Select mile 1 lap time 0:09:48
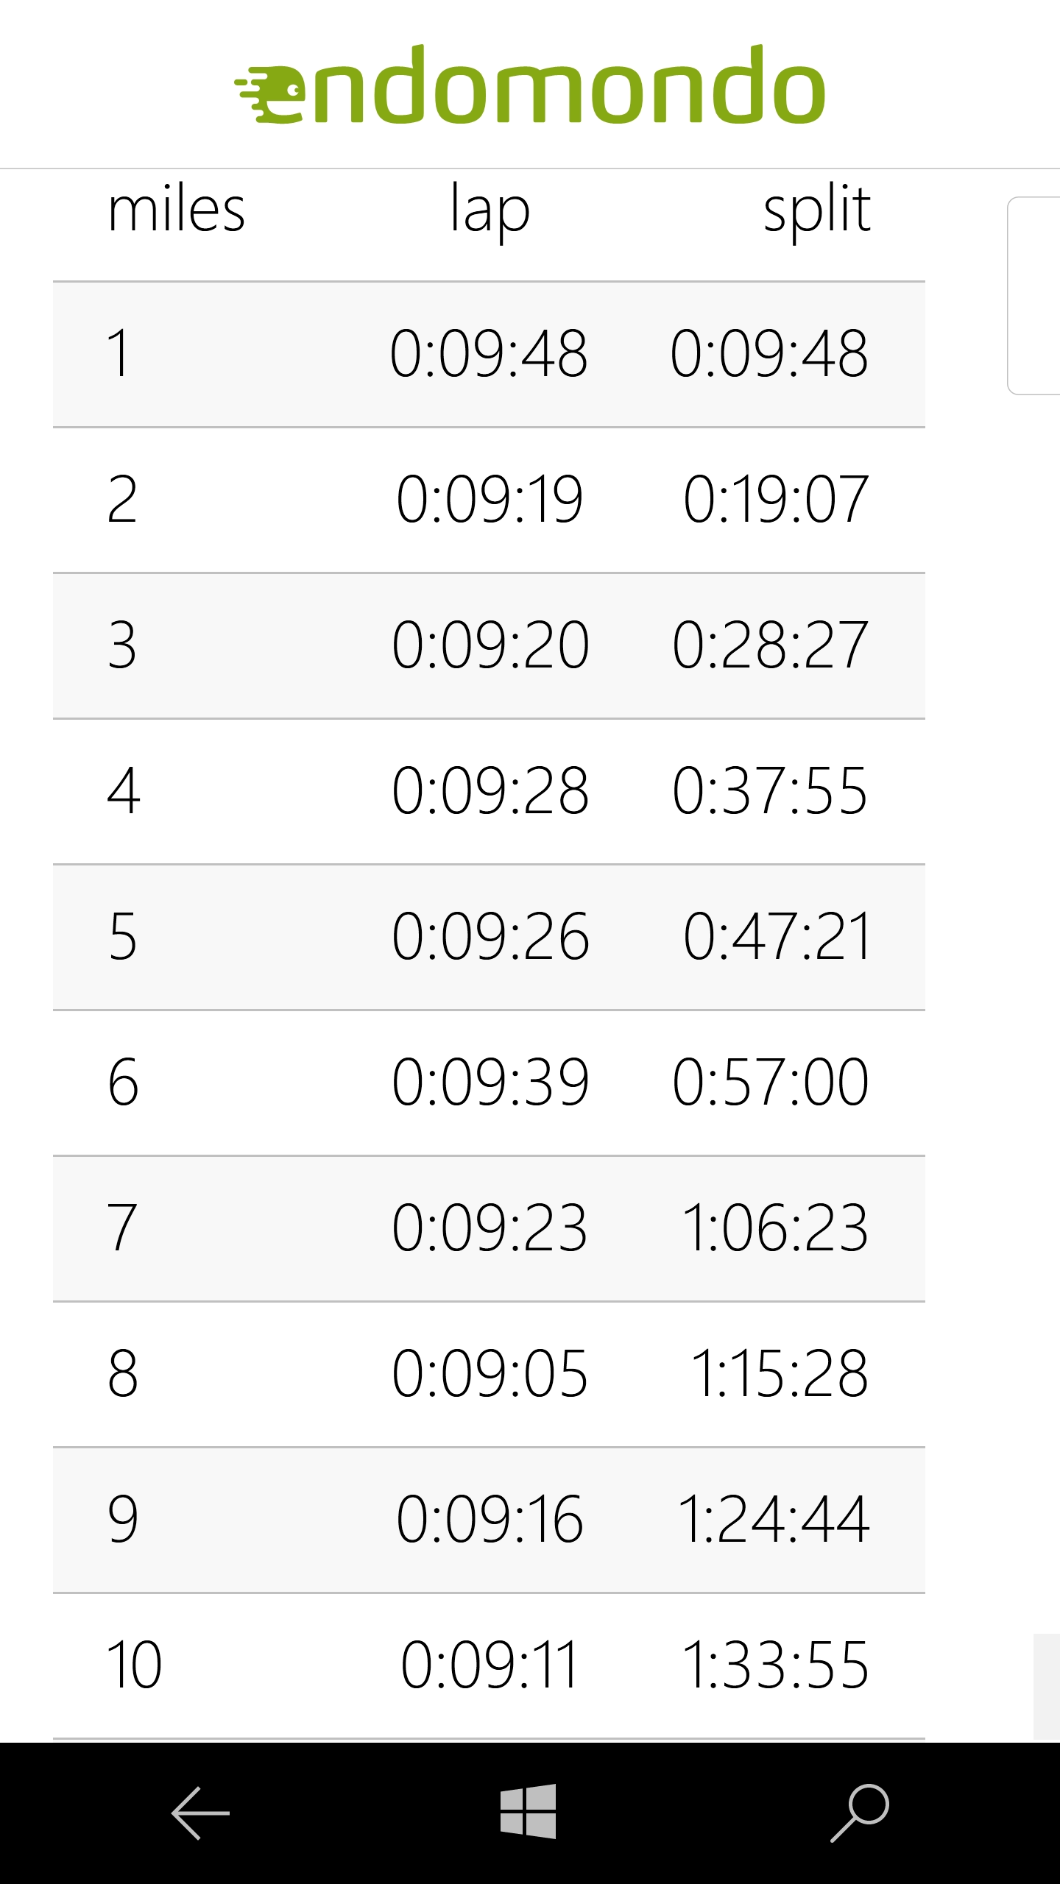This screenshot has width=1060, height=1884. [x=489, y=354]
